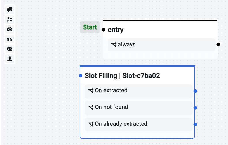Select the numbered list icon
The width and height of the screenshot is (228, 145).
10,20
